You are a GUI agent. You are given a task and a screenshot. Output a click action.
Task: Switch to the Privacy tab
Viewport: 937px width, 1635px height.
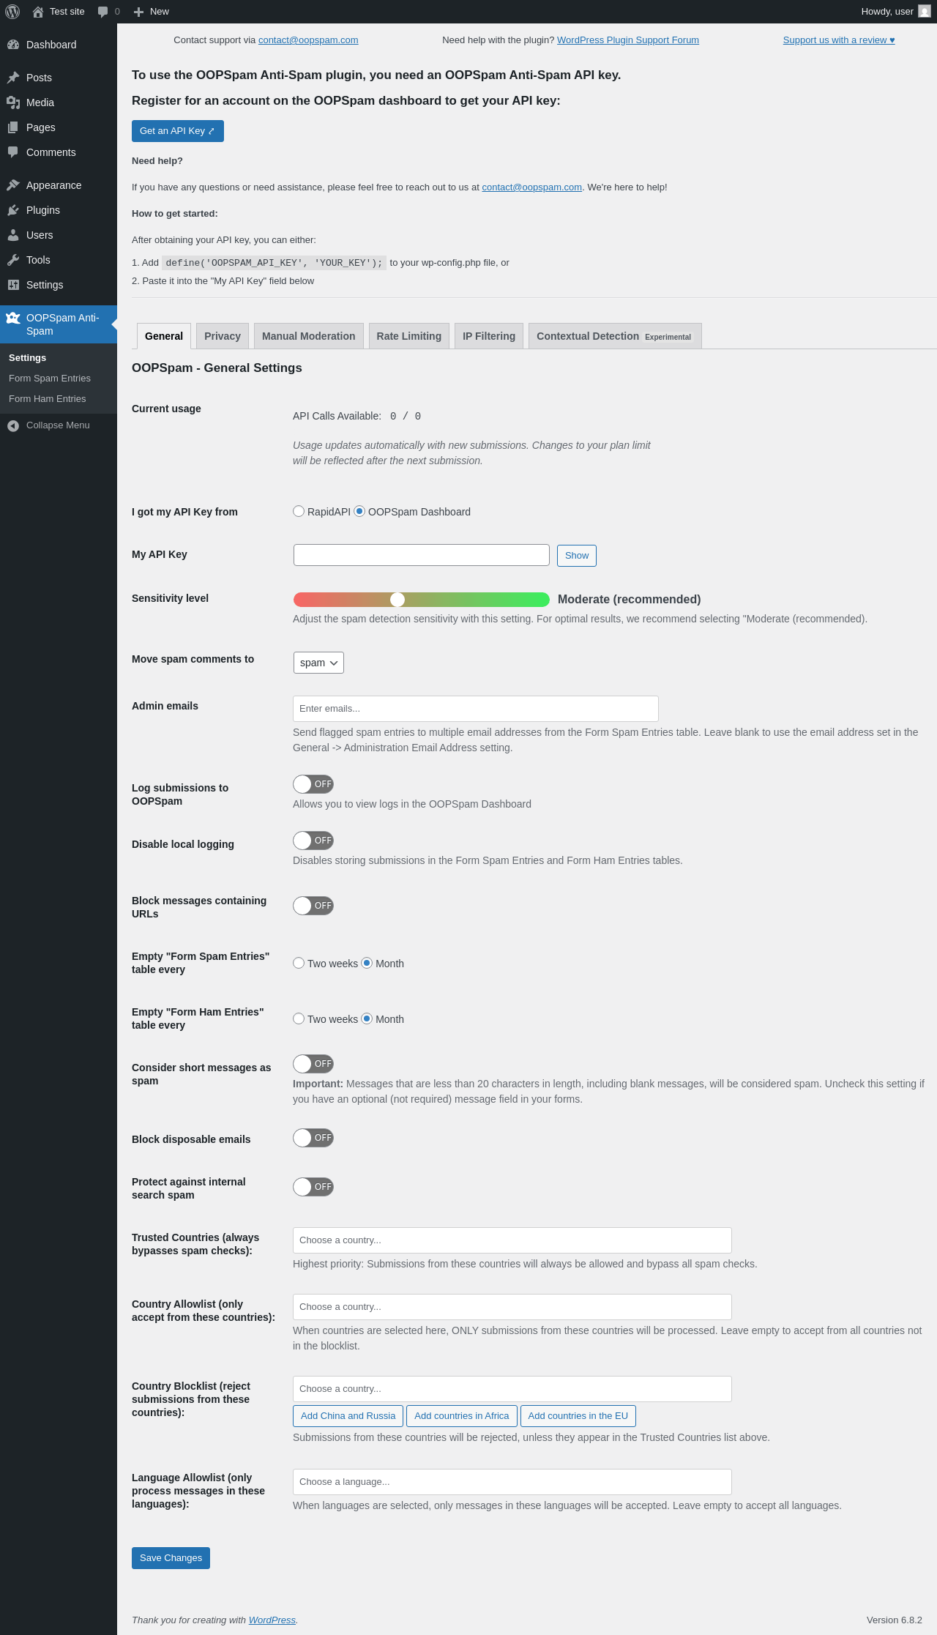(223, 336)
